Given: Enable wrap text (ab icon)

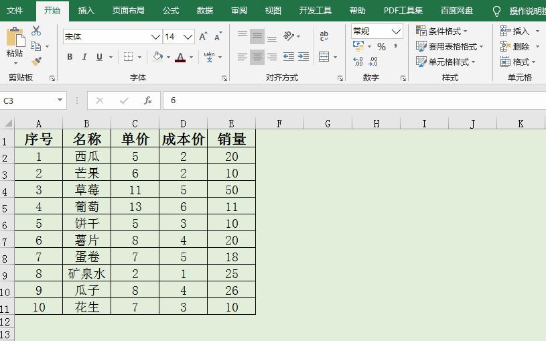Looking at the screenshot, I should point(324,36).
